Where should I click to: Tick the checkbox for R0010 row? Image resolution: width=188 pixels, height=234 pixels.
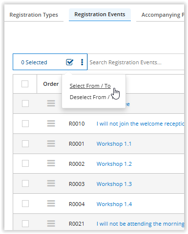point(25,124)
